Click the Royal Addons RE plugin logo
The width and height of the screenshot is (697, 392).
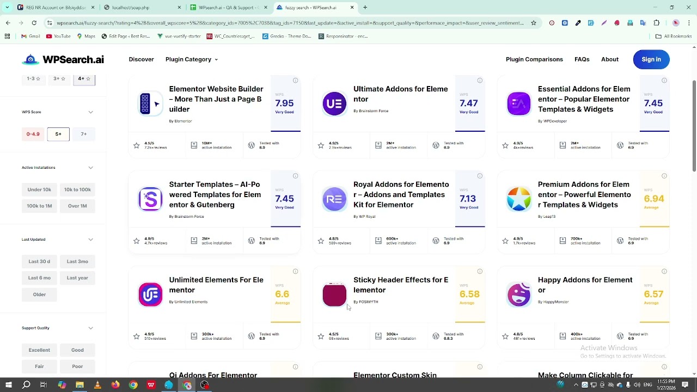(334, 199)
